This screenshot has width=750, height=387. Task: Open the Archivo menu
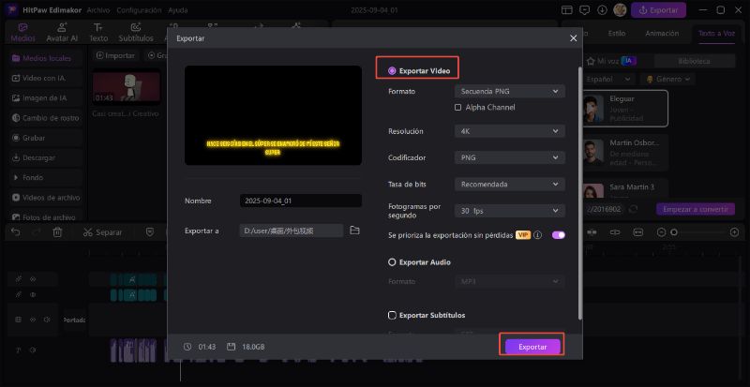coord(97,9)
